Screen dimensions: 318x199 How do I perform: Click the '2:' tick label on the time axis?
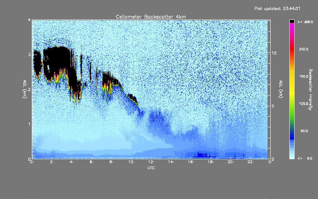coord(52,162)
